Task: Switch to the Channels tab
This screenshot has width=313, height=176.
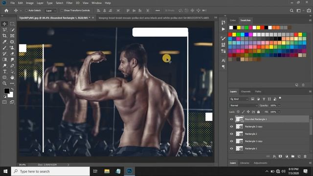Action: click(246, 91)
